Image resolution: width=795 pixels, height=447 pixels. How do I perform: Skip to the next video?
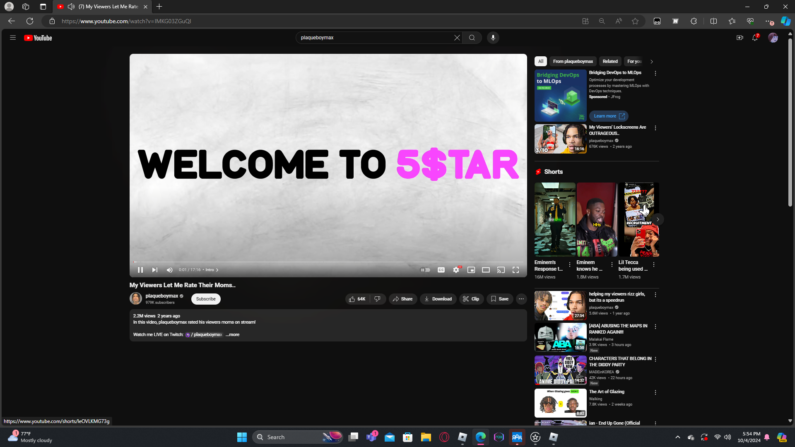pyautogui.click(x=154, y=270)
